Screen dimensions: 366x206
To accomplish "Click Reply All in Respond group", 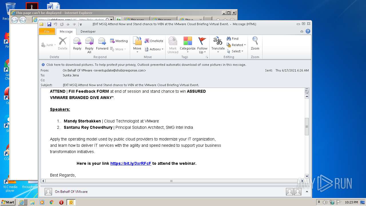I will click(x=89, y=45).
